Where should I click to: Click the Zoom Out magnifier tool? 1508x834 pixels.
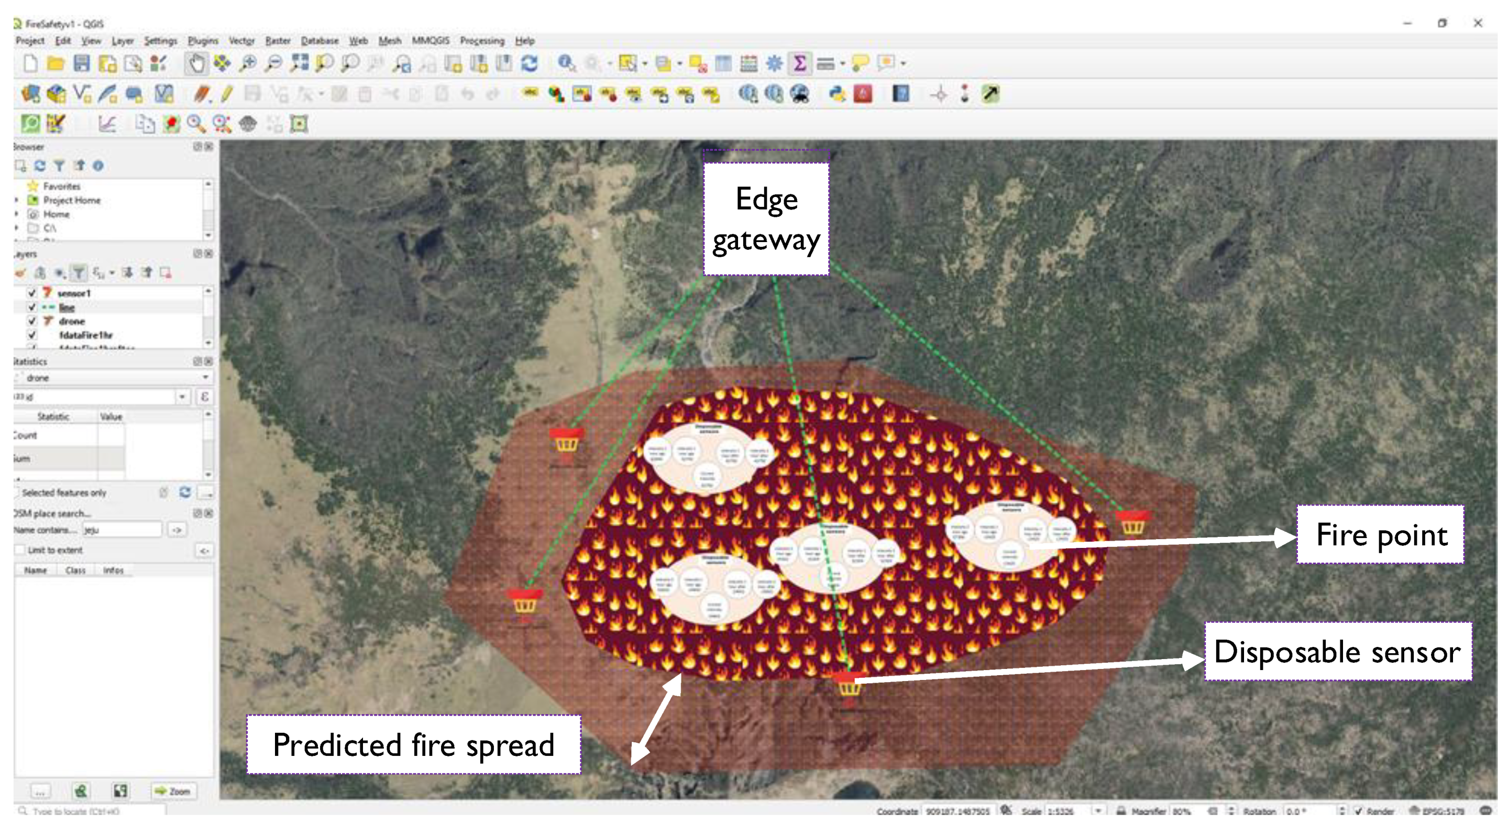(273, 64)
